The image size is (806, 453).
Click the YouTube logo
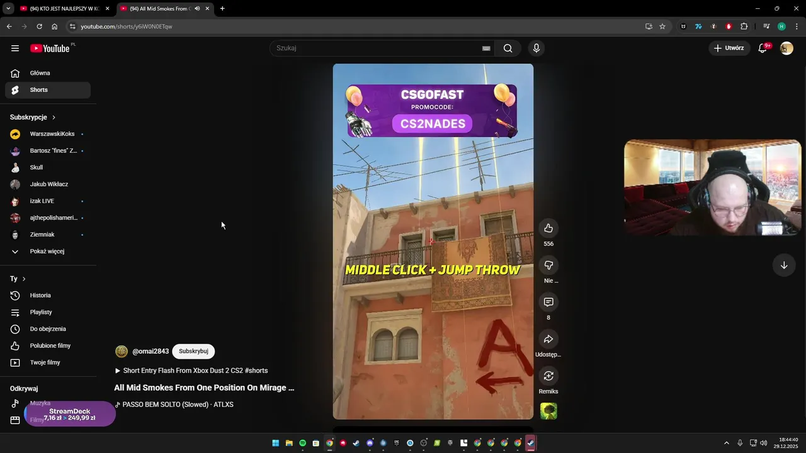pyautogui.click(x=50, y=48)
